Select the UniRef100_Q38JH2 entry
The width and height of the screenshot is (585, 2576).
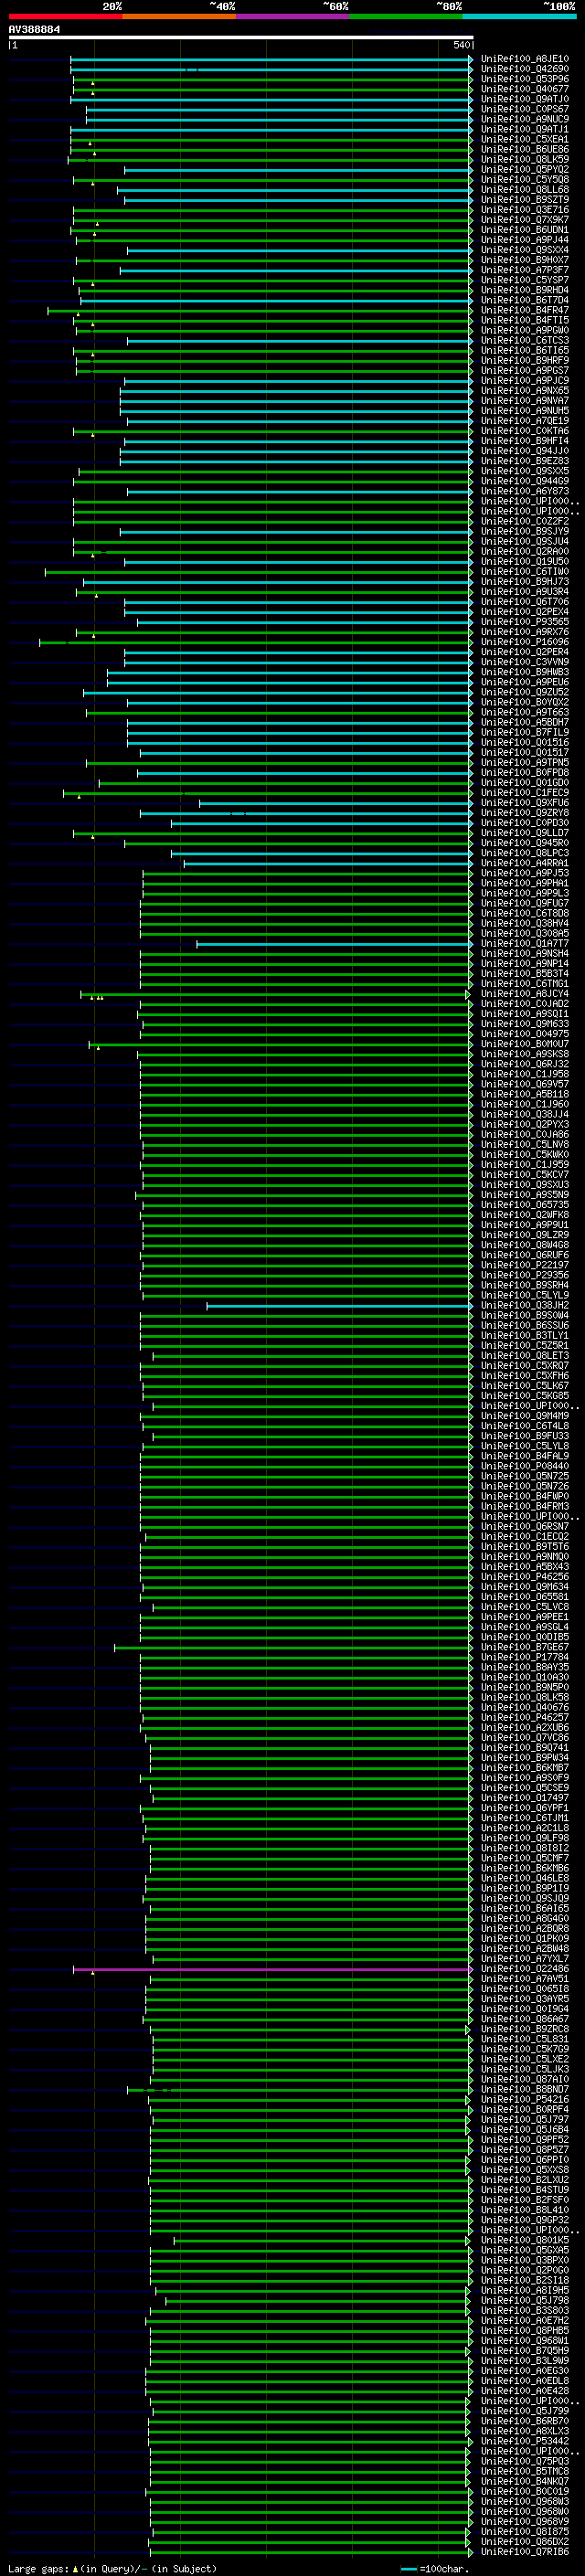525,1305
